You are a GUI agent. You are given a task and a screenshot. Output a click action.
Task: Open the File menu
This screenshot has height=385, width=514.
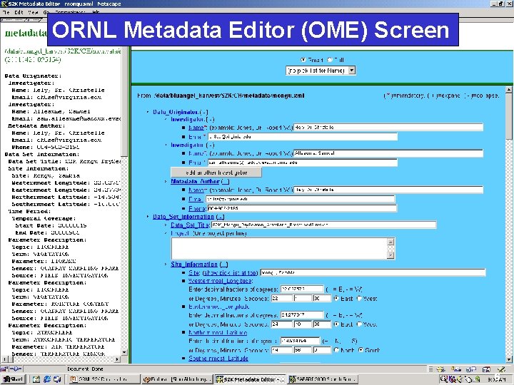[x=6, y=12]
